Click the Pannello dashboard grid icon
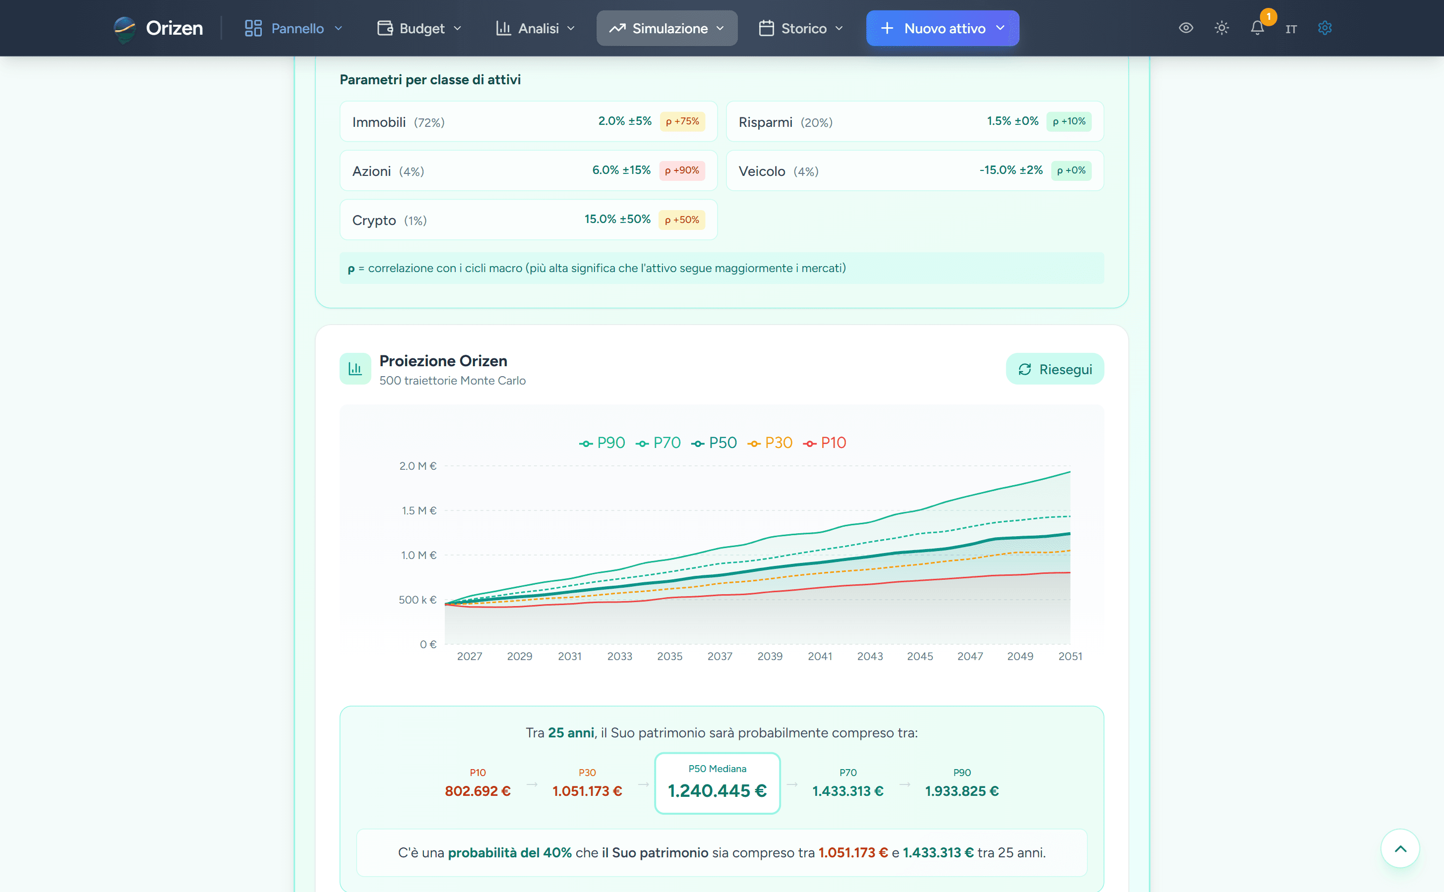This screenshot has height=892, width=1444. (x=253, y=28)
